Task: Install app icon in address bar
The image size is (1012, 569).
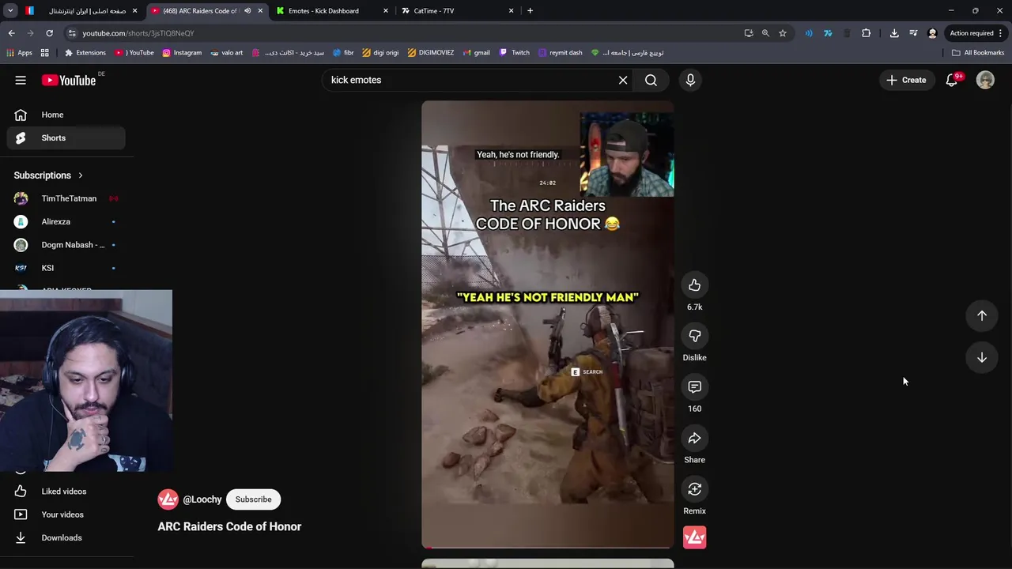Action: click(x=749, y=33)
